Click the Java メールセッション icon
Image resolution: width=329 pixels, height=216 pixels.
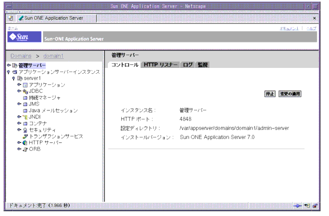point(25,110)
